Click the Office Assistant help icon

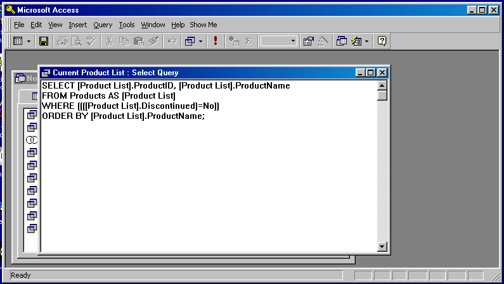click(x=382, y=41)
